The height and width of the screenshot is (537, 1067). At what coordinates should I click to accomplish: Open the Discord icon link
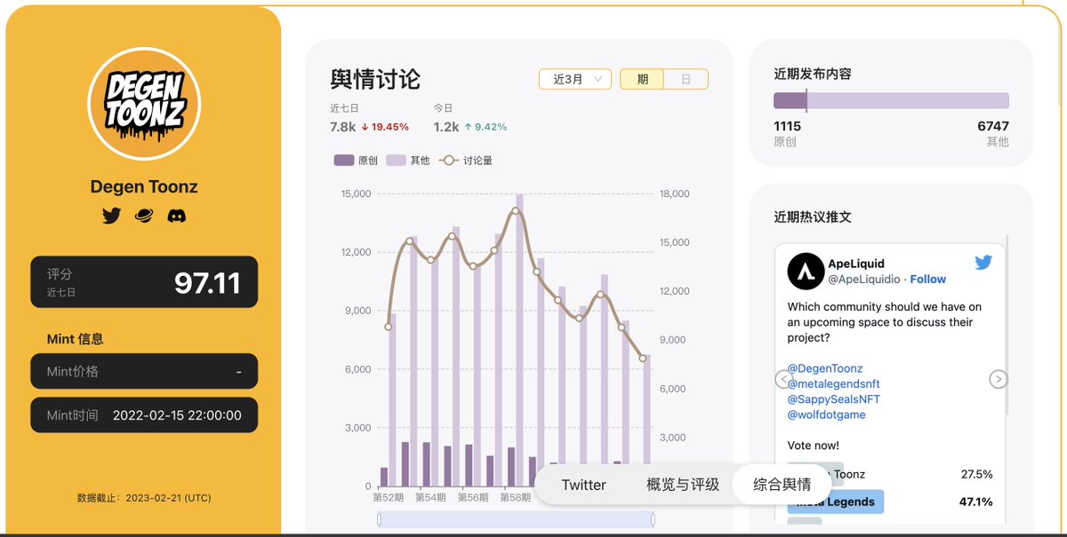pyautogui.click(x=177, y=216)
